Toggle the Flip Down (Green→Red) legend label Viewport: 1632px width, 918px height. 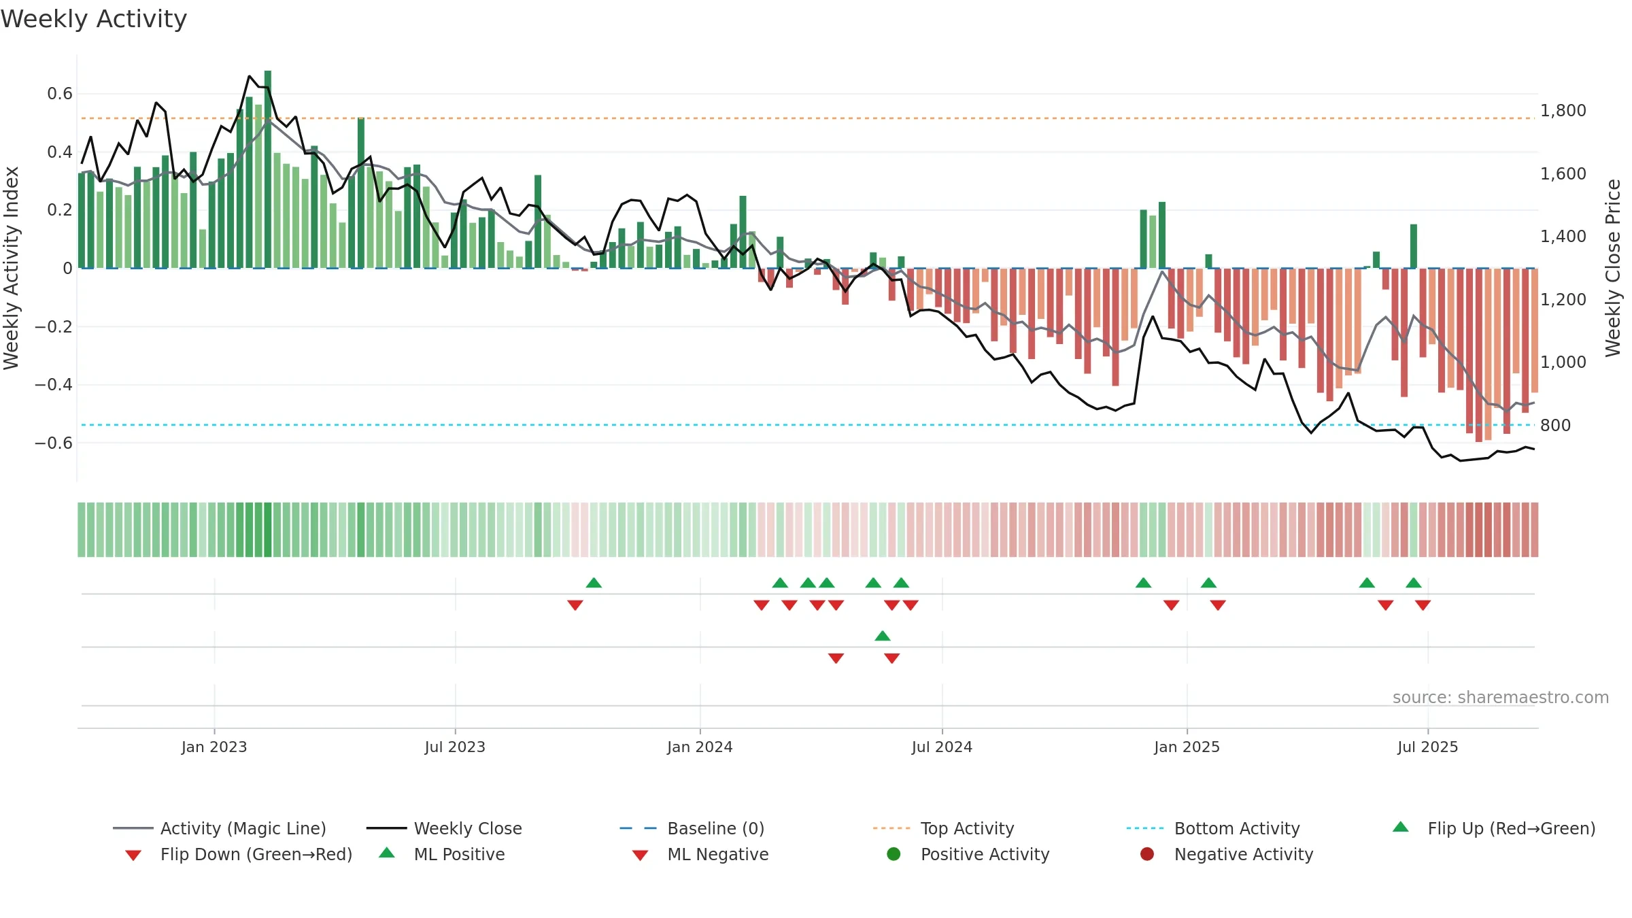[256, 854]
